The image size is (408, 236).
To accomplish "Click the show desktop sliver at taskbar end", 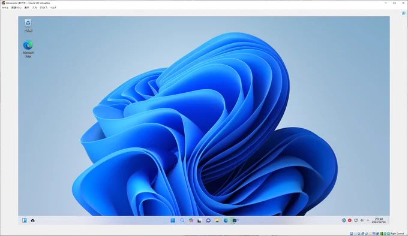I will coord(388,220).
